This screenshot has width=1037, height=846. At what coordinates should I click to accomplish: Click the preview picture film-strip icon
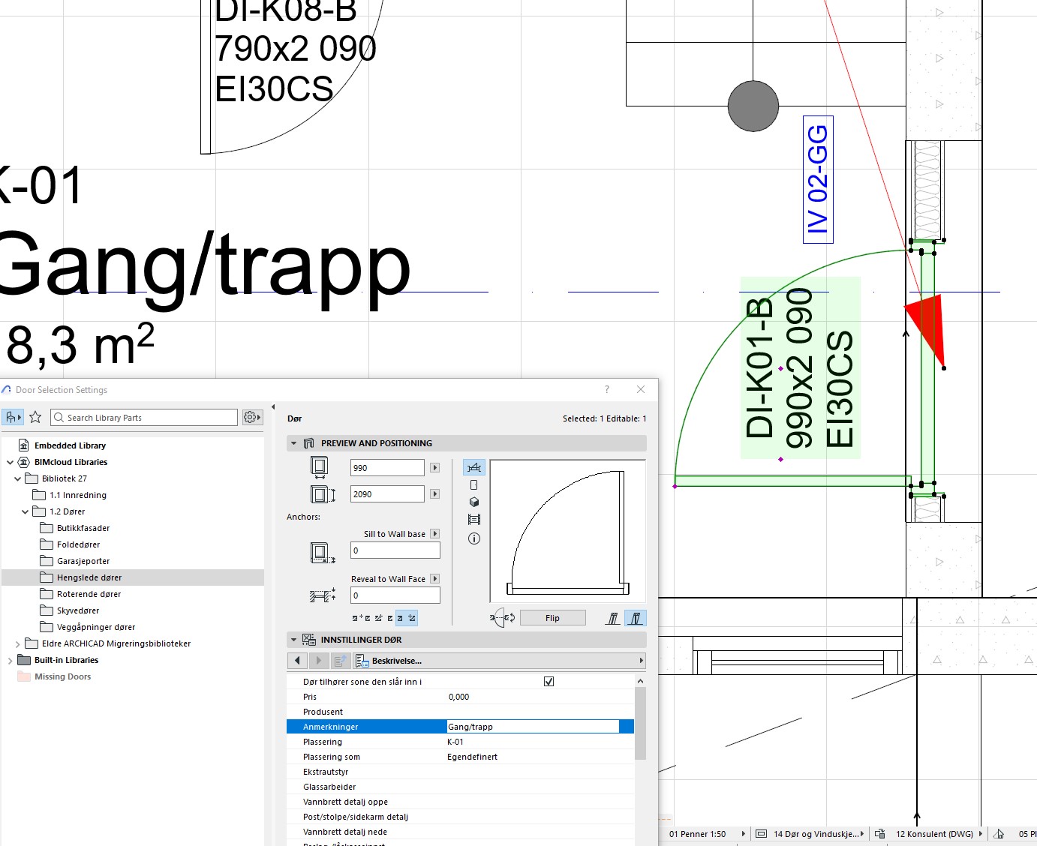tap(474, 520)
